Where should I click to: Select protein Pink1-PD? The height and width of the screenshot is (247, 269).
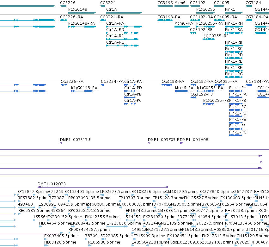(x=238, y=113)
